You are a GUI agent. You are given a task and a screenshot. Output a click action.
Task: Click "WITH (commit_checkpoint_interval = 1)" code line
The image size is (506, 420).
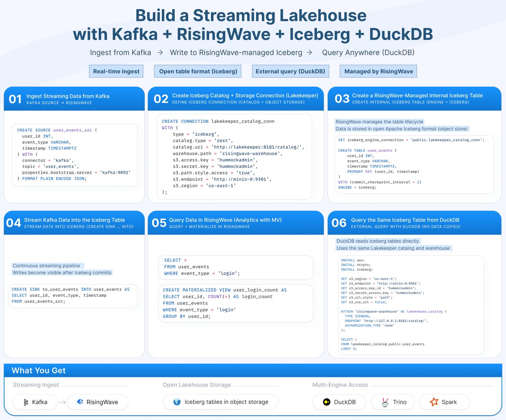coord(379,182)
